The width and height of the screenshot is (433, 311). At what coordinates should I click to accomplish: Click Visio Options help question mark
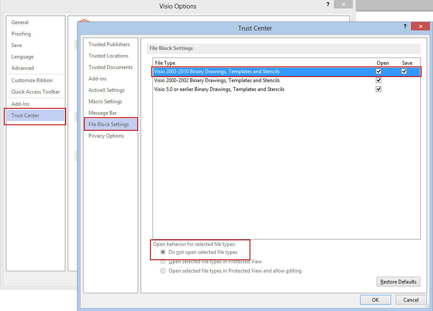coord(328,4)
